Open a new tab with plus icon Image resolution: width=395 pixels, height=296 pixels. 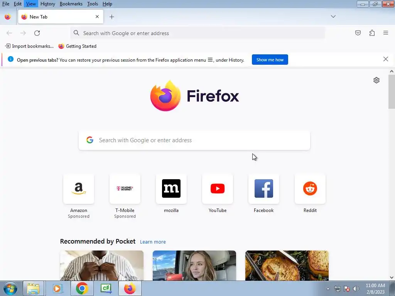pos(112,17)
